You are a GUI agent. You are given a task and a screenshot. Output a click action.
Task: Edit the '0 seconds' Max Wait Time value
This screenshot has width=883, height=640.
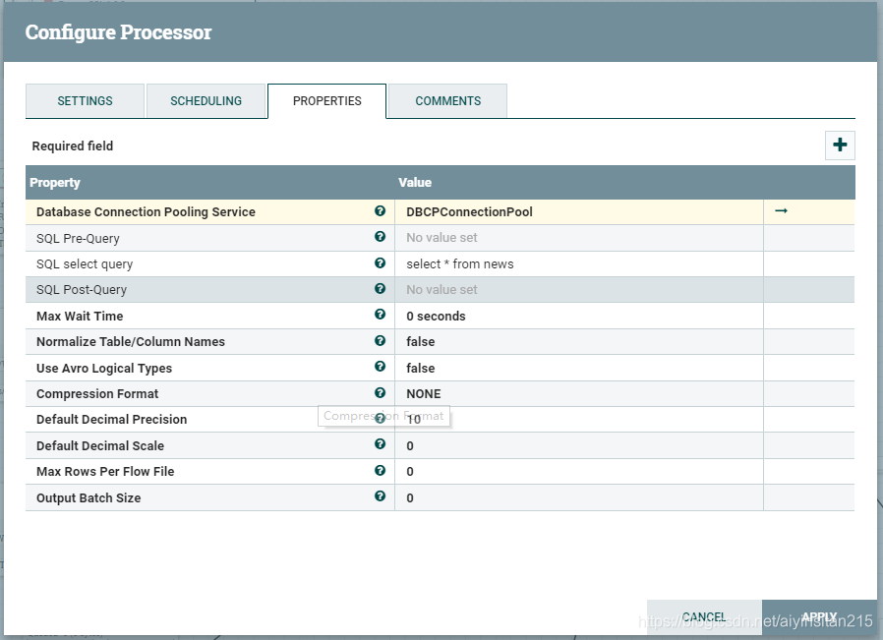click(579, 317)
